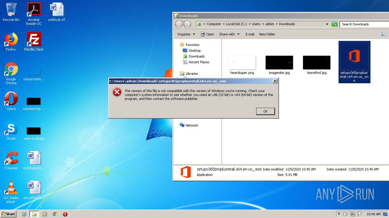Click E-mail in the Explorer toolbar
389x218 pixels.
pyautogui.click(x=250, y=34)
